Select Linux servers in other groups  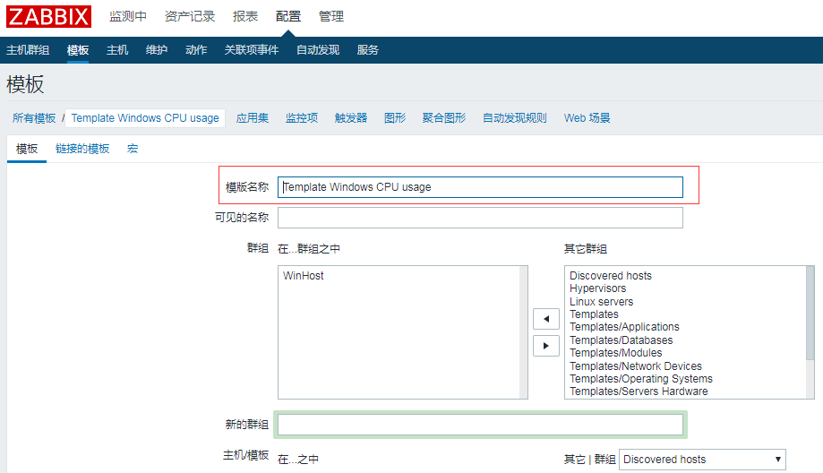click(x=602, y=301)
